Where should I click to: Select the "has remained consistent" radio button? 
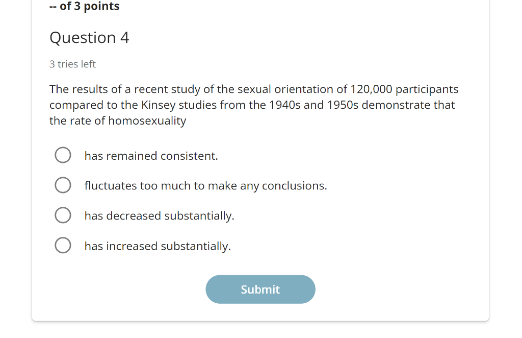tap(63, 155)
